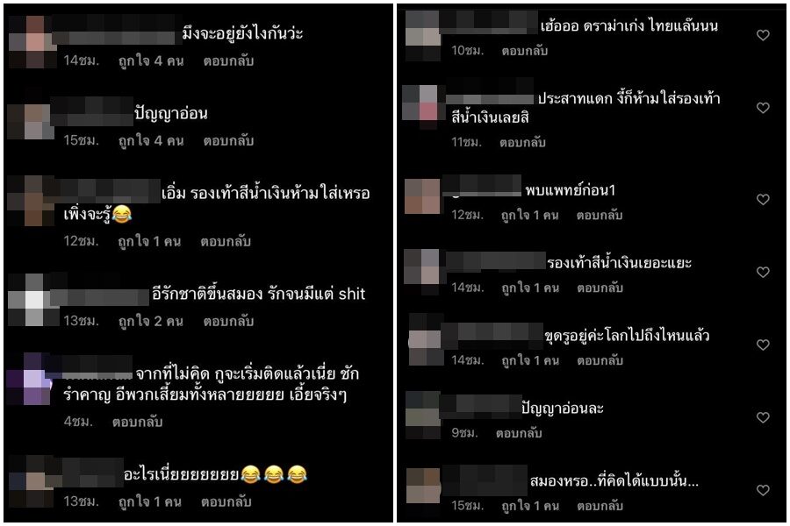This screenshot has height=526, width=790.
Task: Tap heart beside 'รองเท้าสีน้ำเงินเยอะแยะ' comment
Action: (763, 272)
